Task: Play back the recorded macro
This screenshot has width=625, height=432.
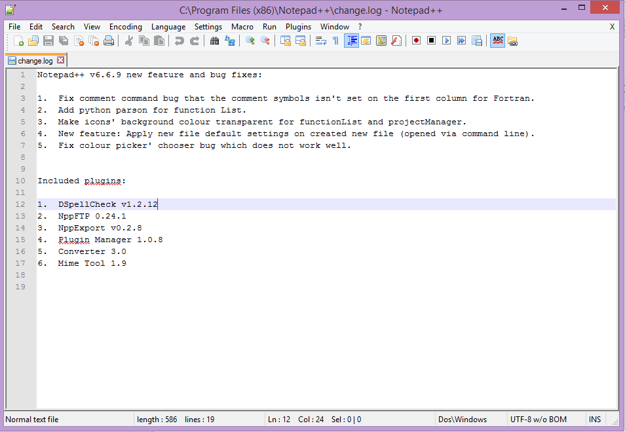Action: coord(446,41)
